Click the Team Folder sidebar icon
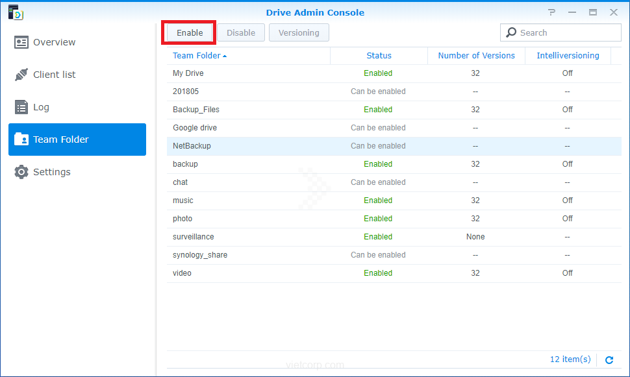The width and height of the screenshot is (630, 377). 21,140
